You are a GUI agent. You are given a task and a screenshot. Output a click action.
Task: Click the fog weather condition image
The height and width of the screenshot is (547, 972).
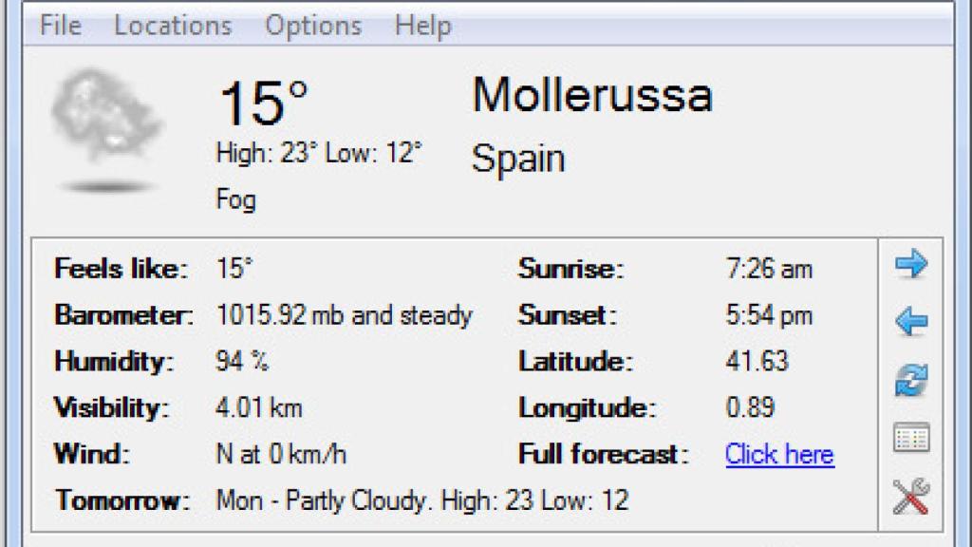coord(106,128)
